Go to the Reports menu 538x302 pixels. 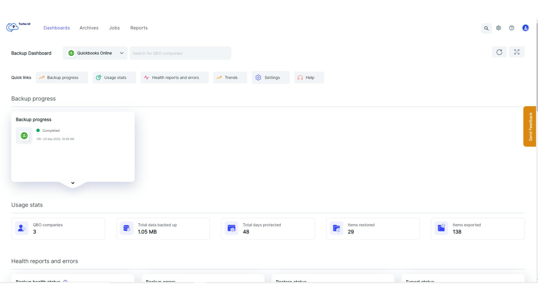tap(139, 28)
